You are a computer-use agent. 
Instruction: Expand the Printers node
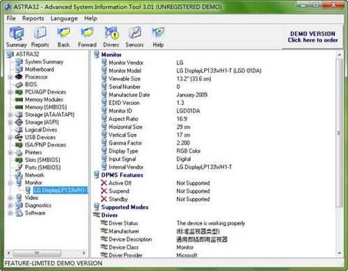(10, 152)
